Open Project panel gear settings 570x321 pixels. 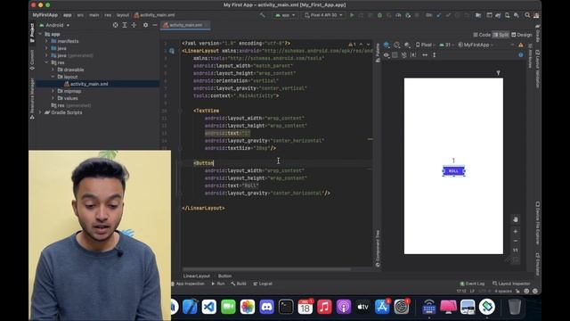click(x=145, y=25)
